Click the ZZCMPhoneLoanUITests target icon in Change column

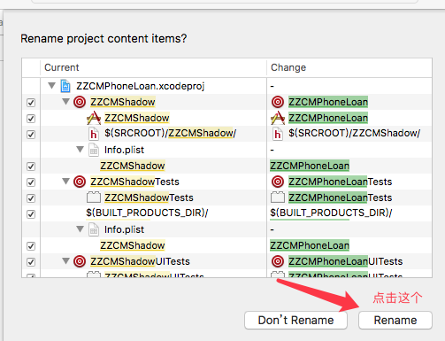click(278, 261)
